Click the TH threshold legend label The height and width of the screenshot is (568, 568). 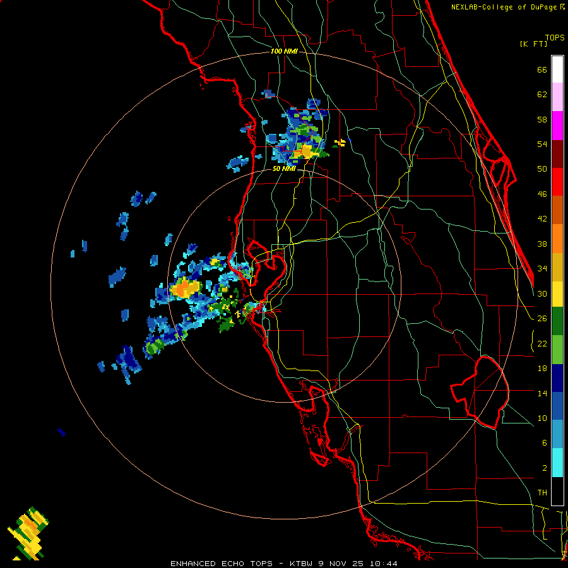542,493
